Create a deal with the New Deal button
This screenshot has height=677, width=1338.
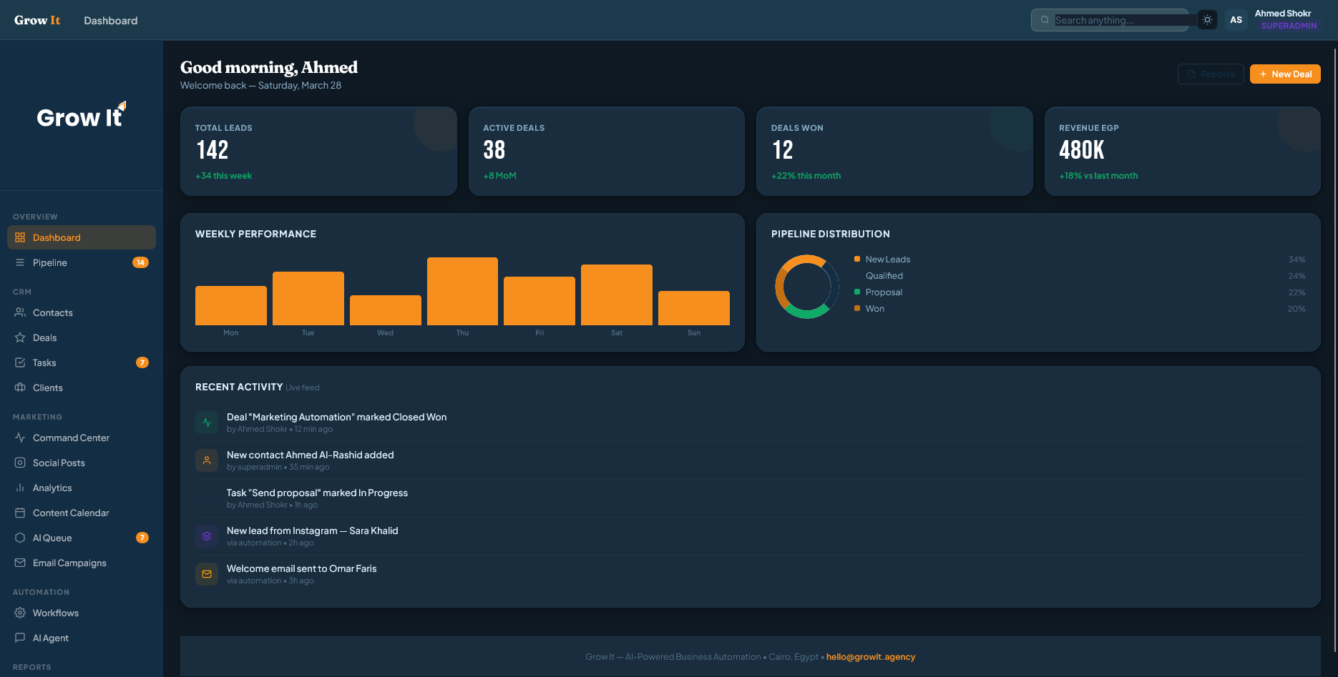(1285, 74)
